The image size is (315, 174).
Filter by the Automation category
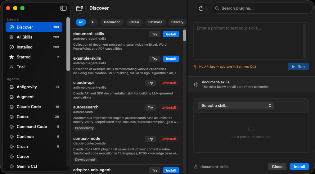[x=112, y=22]
